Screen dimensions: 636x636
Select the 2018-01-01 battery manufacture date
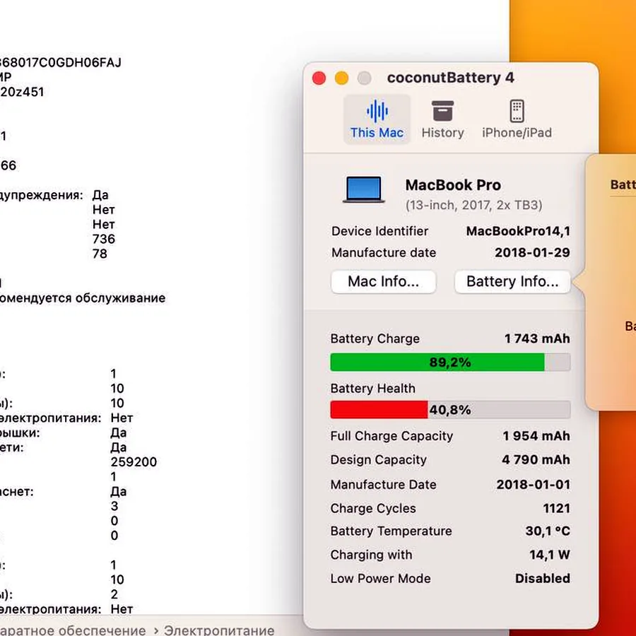click(534, 485)
